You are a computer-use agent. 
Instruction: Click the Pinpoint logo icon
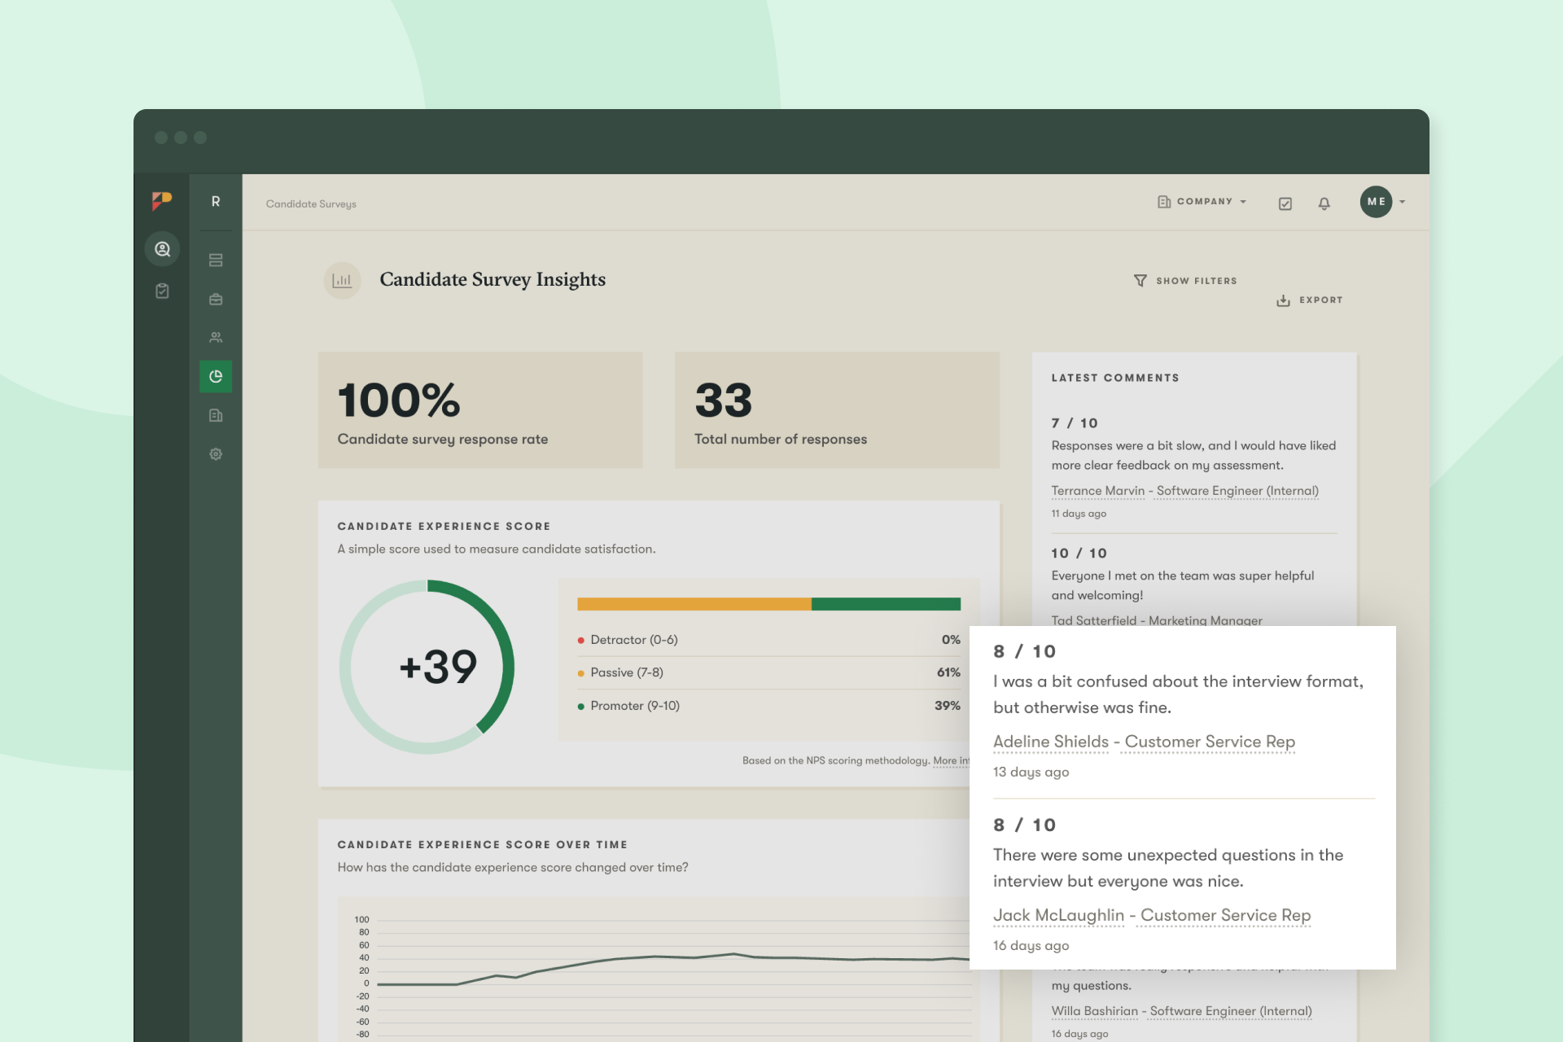click(162, 200)
